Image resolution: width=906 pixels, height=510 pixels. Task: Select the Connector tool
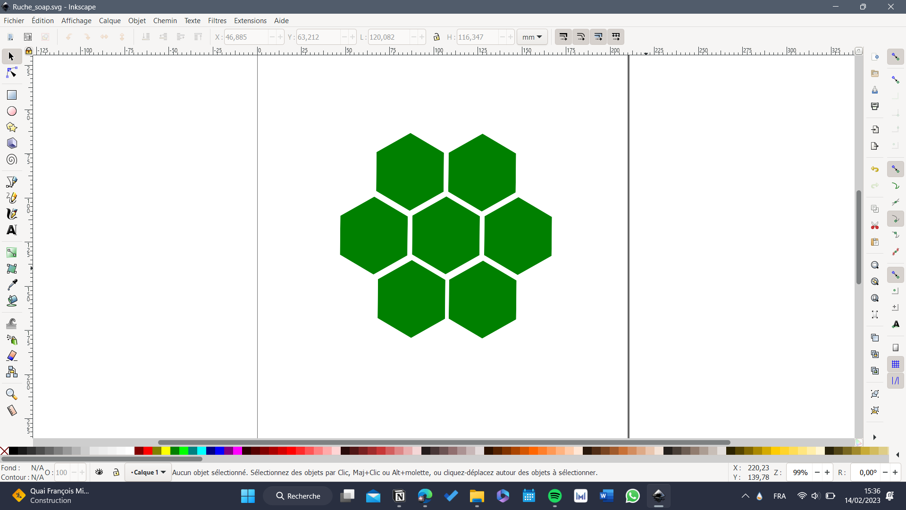coord(11,372)
